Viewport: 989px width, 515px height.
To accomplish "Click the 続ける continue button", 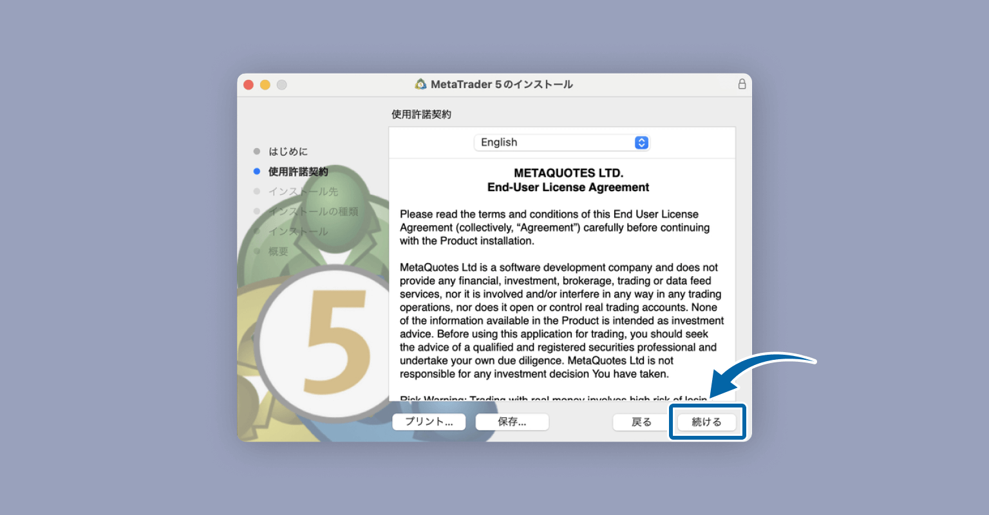I will 706,422.
